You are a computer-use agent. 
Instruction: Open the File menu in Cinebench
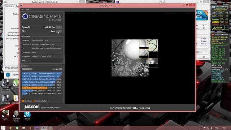tap(22, 9)
